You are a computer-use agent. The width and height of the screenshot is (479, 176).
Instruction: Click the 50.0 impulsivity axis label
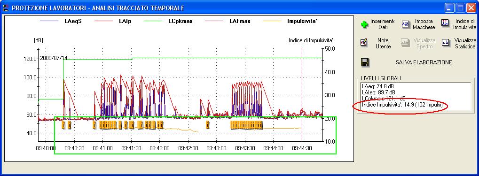(330, 48)
